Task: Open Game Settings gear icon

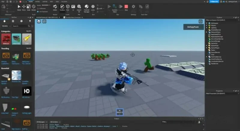Action: pyautogui.click(x=133, y=7)
